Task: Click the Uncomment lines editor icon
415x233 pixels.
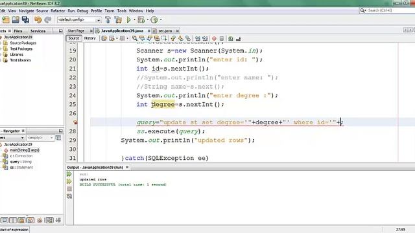Action: (x=238, y=39)
